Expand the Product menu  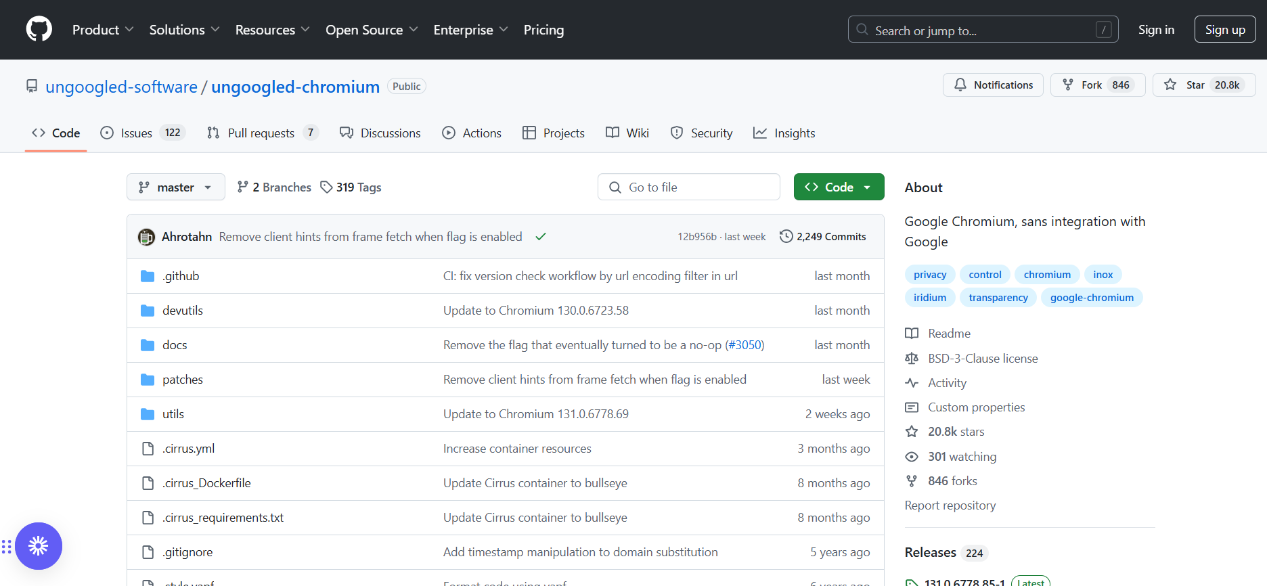(103, 30)
